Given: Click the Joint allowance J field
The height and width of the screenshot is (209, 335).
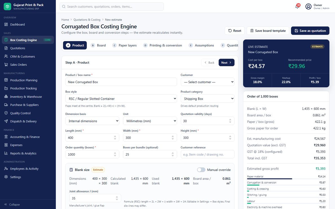Looking at the screenshot, I should coord(95,198).
